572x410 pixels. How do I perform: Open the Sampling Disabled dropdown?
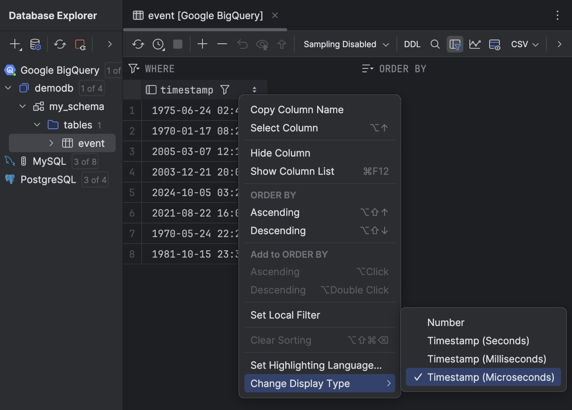(346, 44)
